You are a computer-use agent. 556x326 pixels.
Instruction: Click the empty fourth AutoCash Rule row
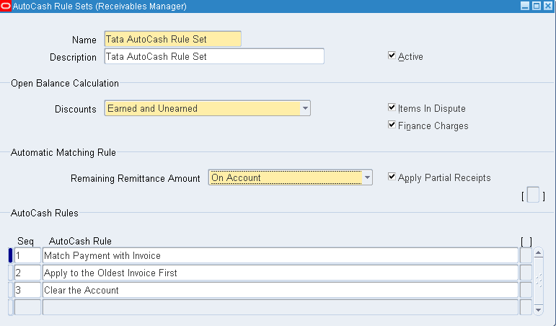pyautogui.click(x=280, y=307)
